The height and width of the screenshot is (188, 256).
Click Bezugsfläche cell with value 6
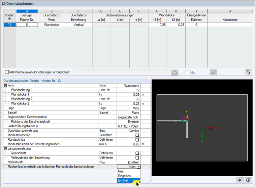tap(27, 25)
